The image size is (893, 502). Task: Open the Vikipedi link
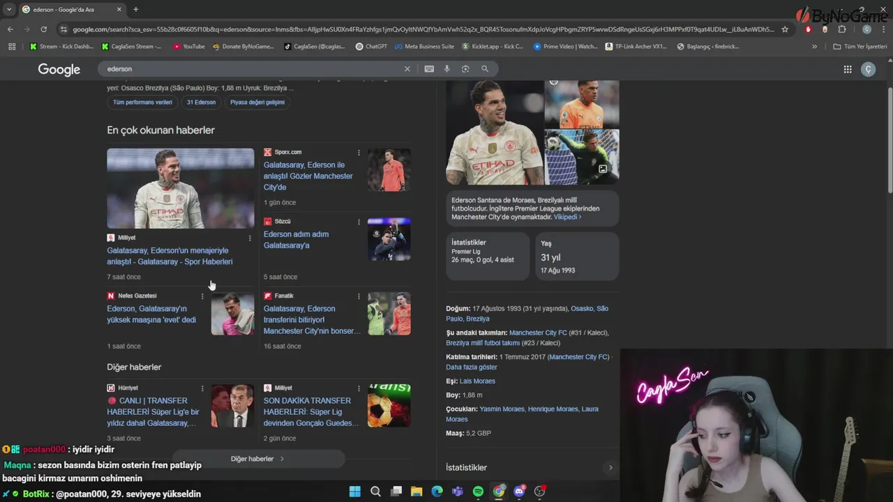[x=567, y=217]
